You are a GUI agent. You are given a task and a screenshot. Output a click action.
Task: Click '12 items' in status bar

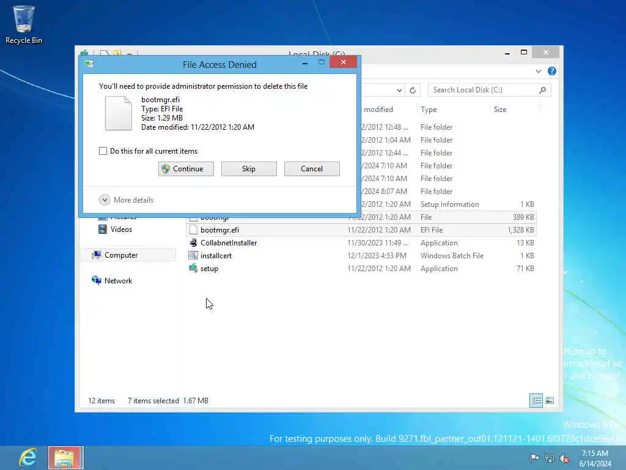pyautogui.click(x=101, y=400)
